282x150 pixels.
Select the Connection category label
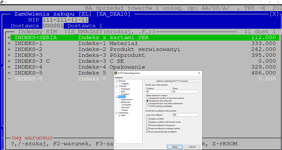click(123, 113)
